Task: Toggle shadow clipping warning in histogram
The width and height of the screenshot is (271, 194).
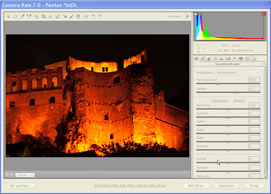Action: 195,14
